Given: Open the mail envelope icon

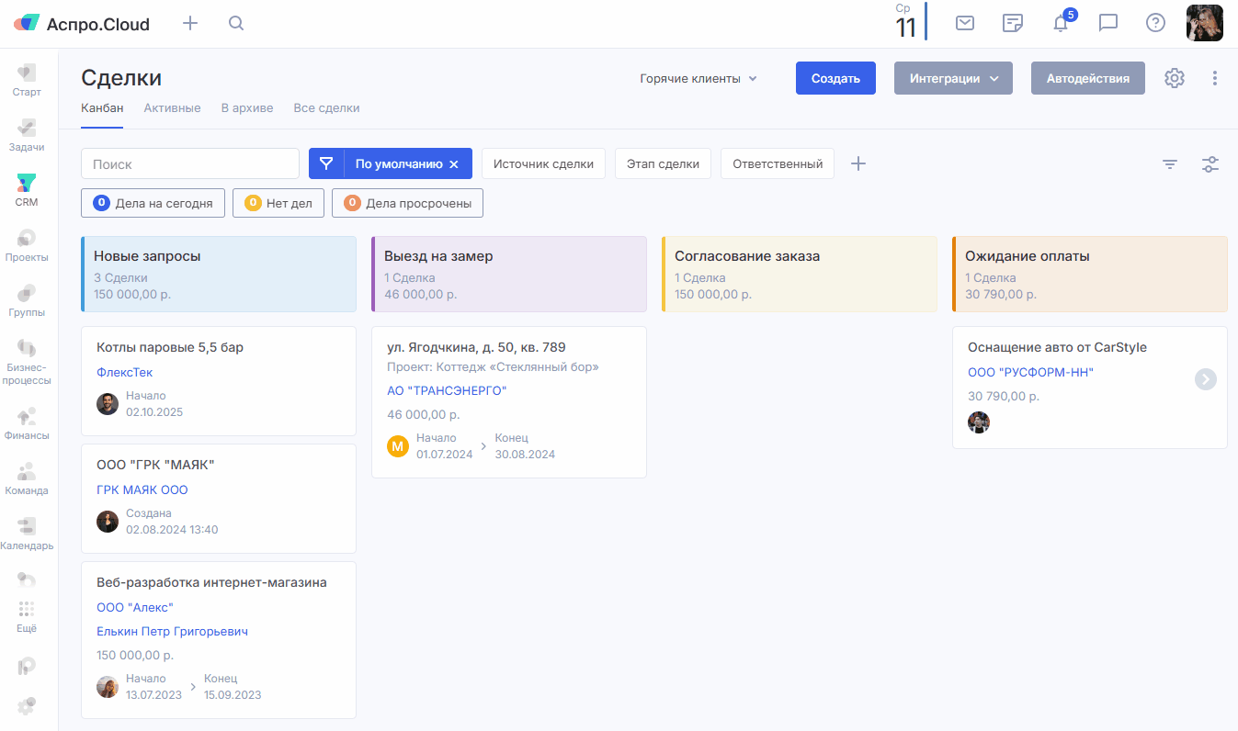Looking at the screenshot, I should (x=965, y=23).
